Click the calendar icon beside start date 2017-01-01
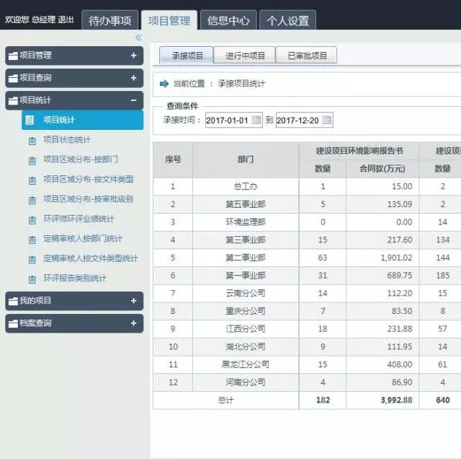This screenshot has height=459, width=461. [256, 121]
